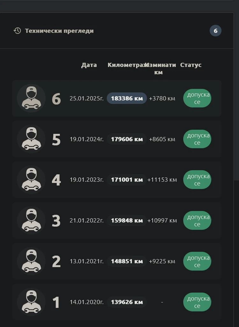239x327 pixels.
Task: Click the допуска се status for 19.01.2023
Action: point(197,180)
